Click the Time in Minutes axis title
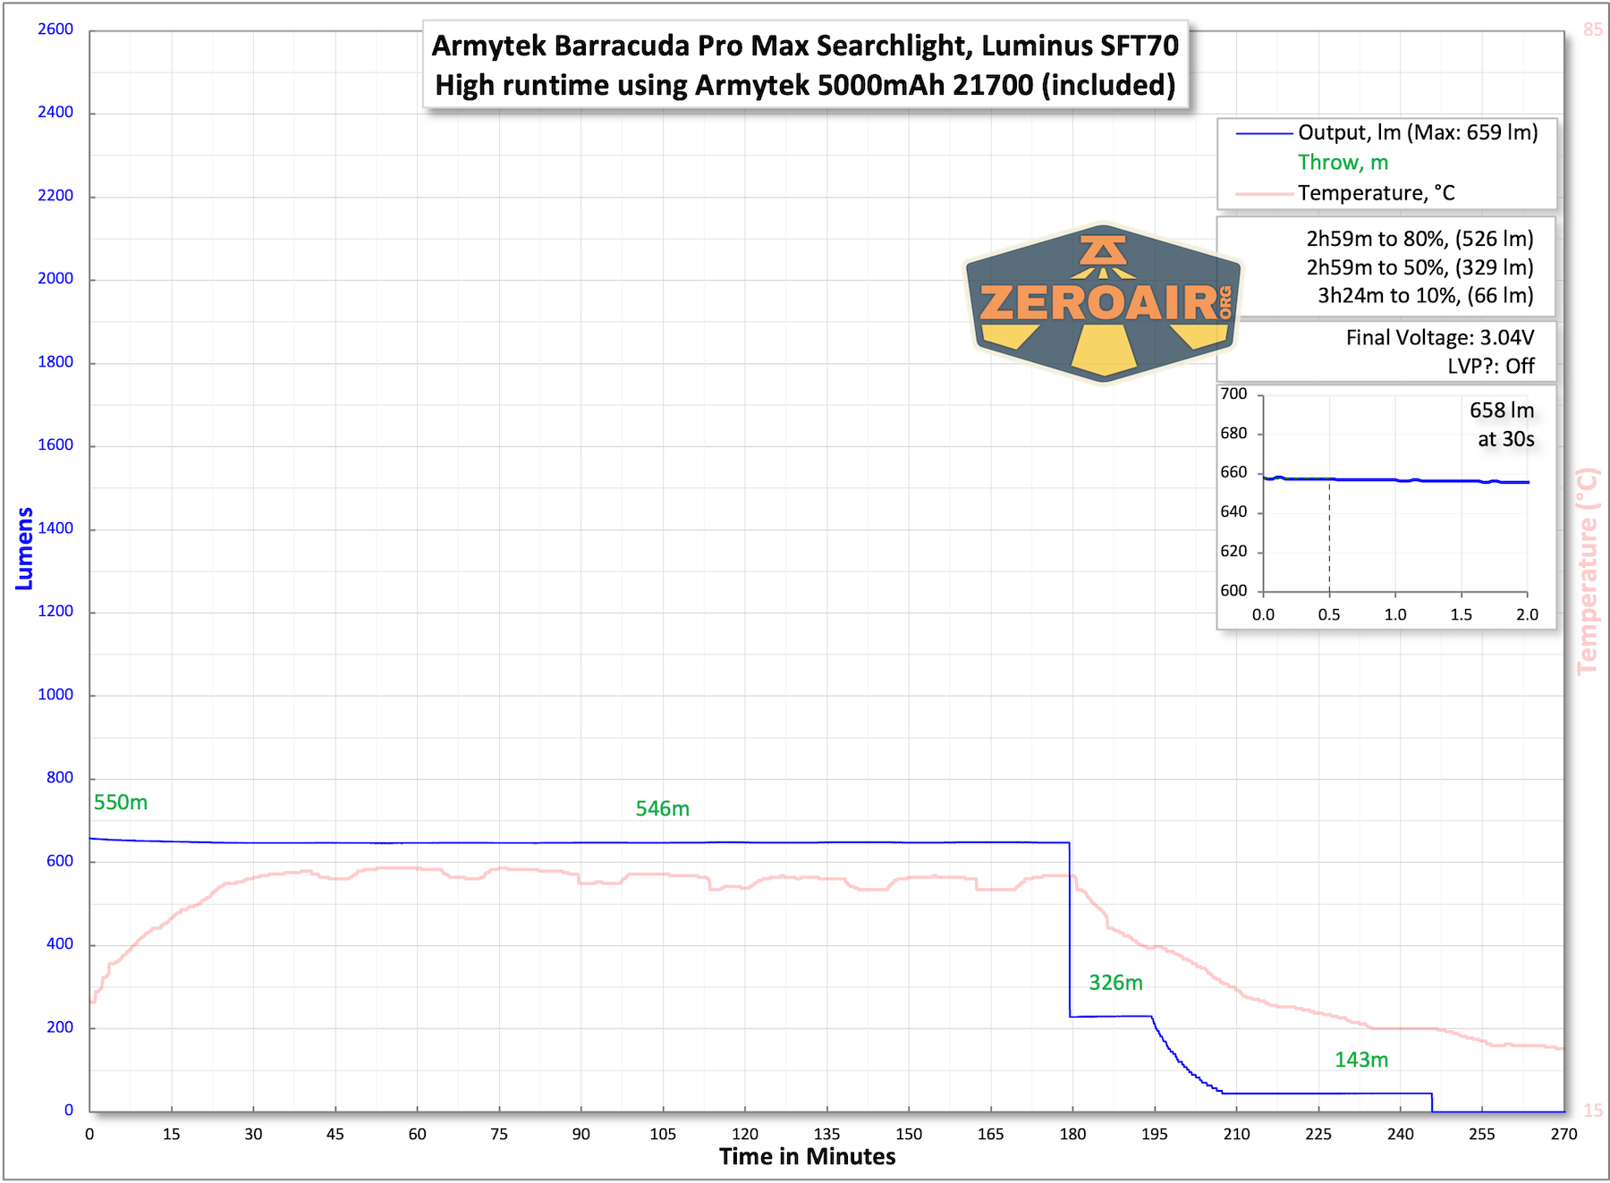Screen dimensions: 1610x1183 (x=806, y=1156)
